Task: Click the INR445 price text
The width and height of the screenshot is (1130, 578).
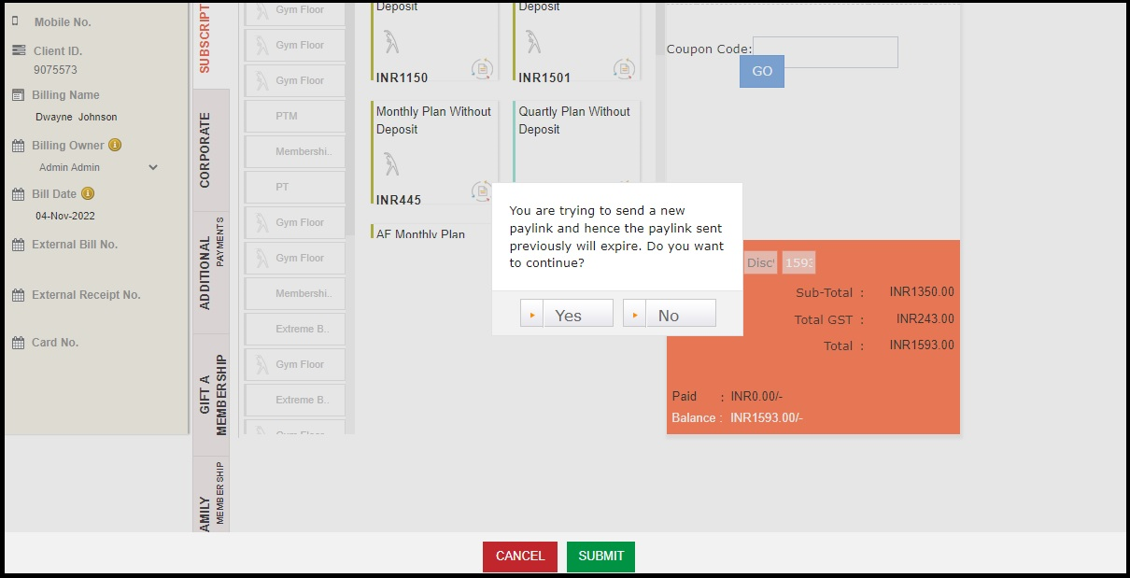Action: [x=399, y=200]
